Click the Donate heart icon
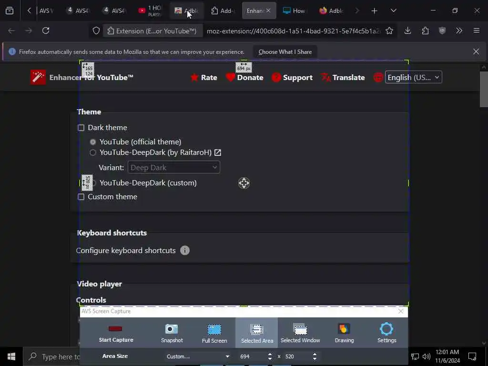 point(230,77)
